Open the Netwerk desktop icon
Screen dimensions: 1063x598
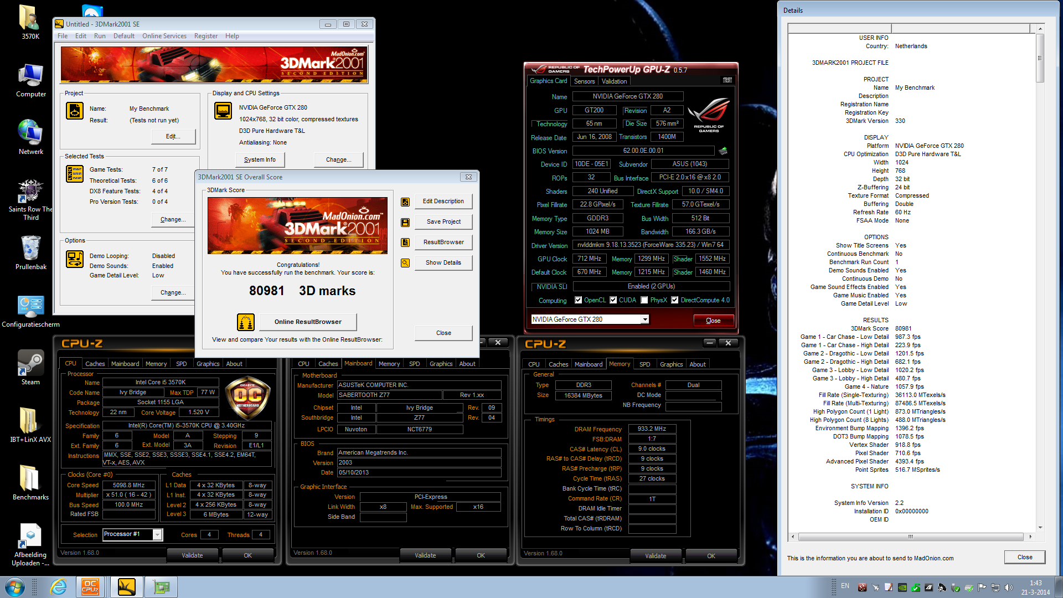point(30,137)
